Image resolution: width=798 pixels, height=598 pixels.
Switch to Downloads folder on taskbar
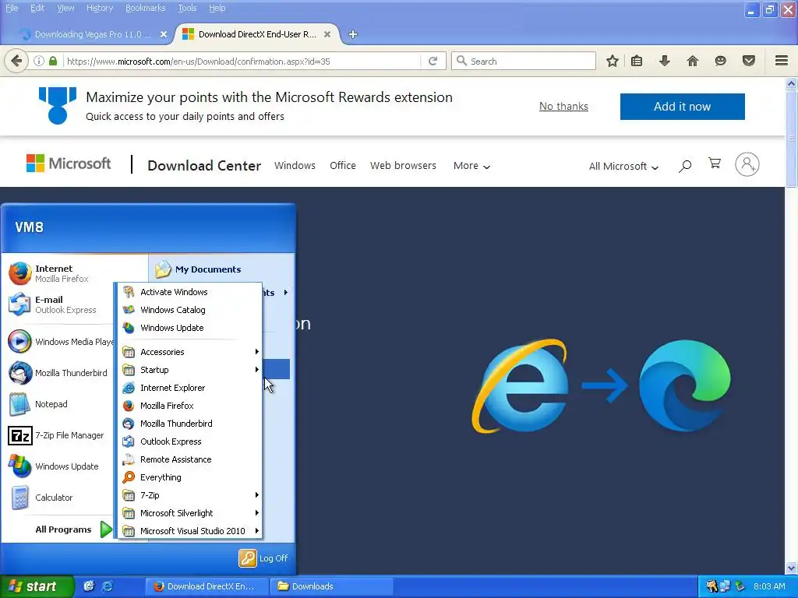point(330,586)
